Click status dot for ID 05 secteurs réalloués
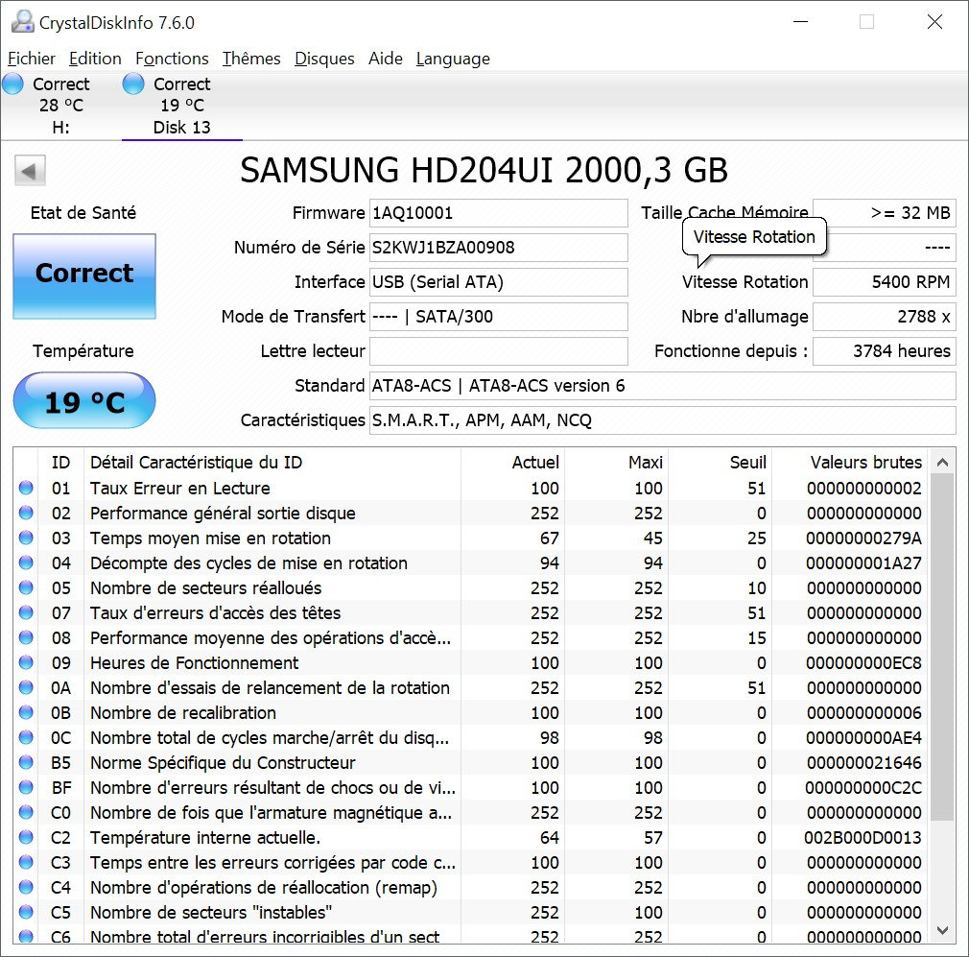The image size is (969, 957). pyautogui.click(x=26, y=587)
